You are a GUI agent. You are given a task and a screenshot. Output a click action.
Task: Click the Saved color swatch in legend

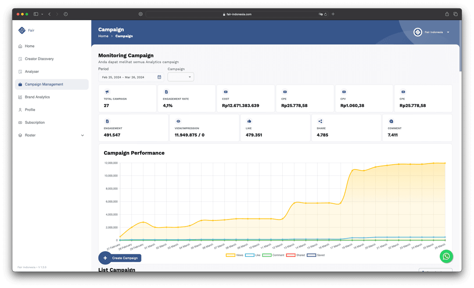click(x=311, y=255)
